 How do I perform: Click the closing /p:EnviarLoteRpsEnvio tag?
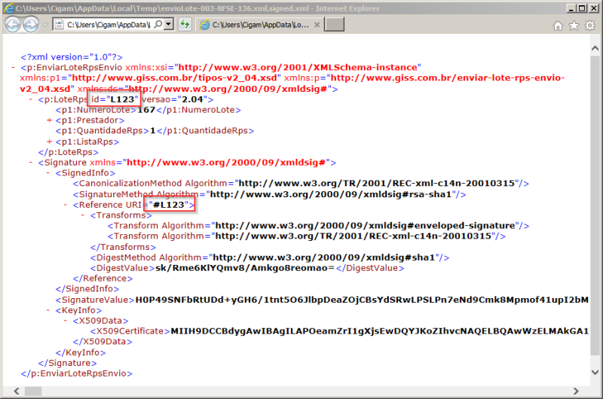77,373
